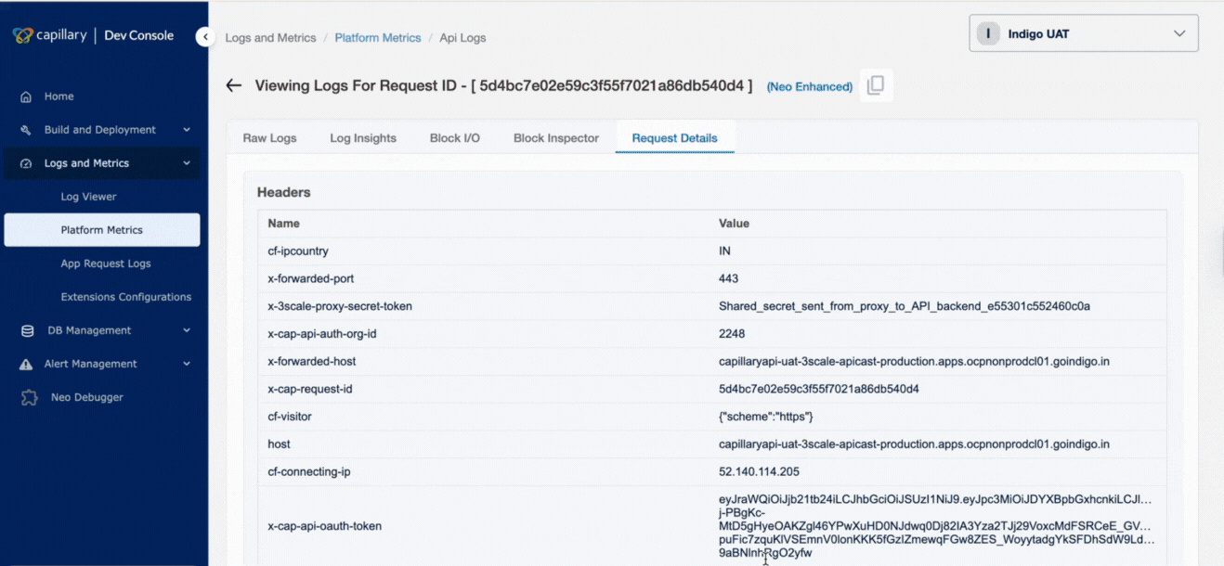Click the value 2248
The height and width of the screenshot is (566, 1224).
[732, 334]
